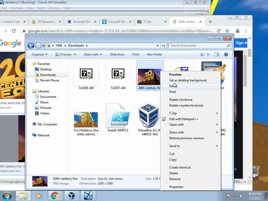Select the 7z2107-x64 installer file
The height and width of the screenshot is (201, 268).
pyautogui.click(x=118, y=75)
